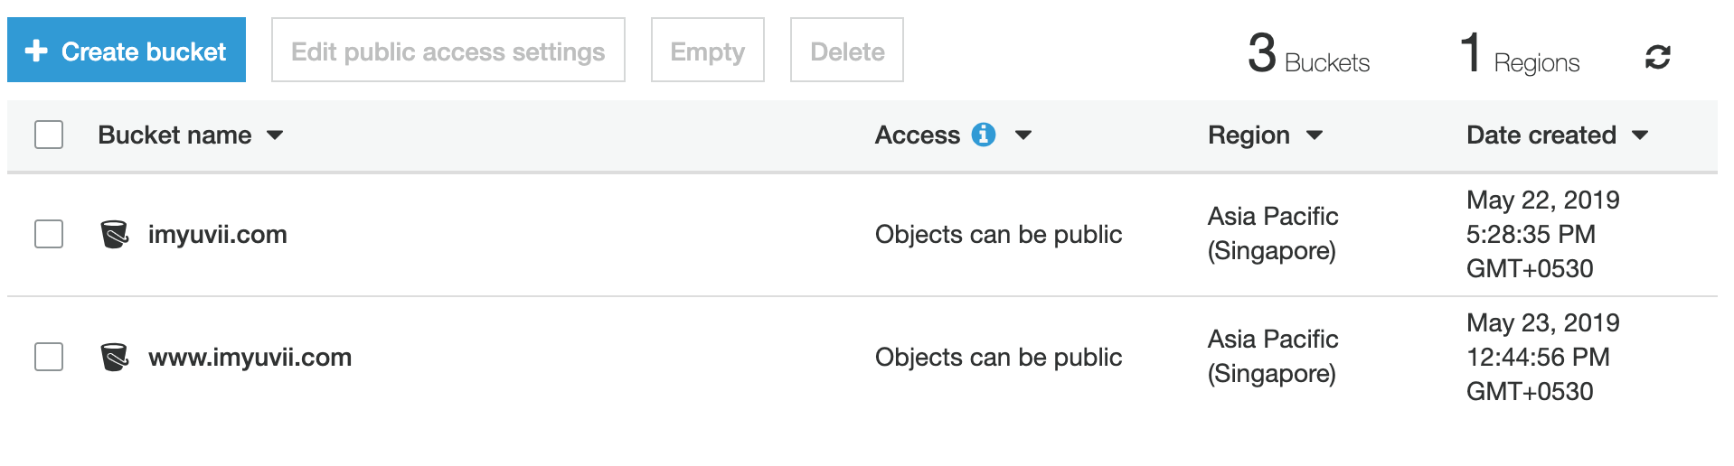Select the www.imyuvii.com row checkbox
The height and width of the screenshot is (466, 1734).
click(49, 357)
